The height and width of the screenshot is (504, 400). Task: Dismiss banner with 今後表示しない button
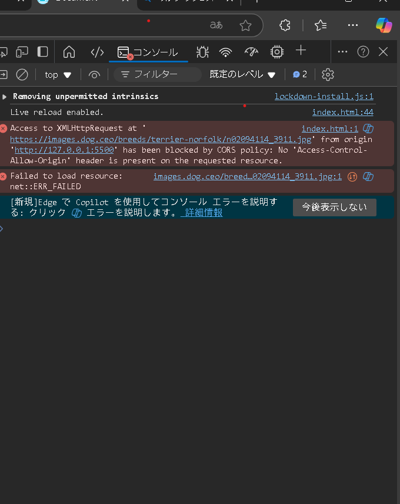(334, 207)
